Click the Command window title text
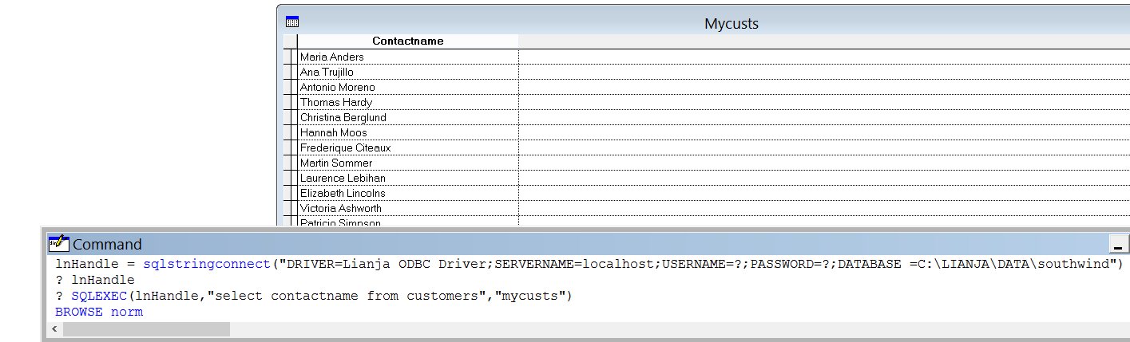Screen dimensions: 1130x342 pyautogui.click(x=107, y=244)
